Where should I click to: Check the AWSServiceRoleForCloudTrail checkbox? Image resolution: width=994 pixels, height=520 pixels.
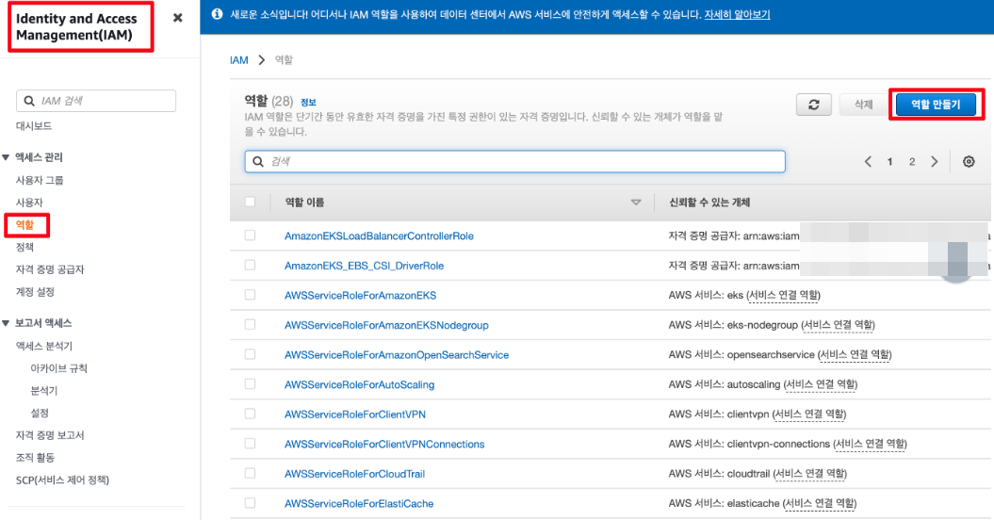[x=250, y=473]
